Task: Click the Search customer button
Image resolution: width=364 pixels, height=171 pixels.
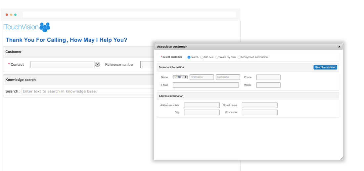Action: (x=325, y=67)
